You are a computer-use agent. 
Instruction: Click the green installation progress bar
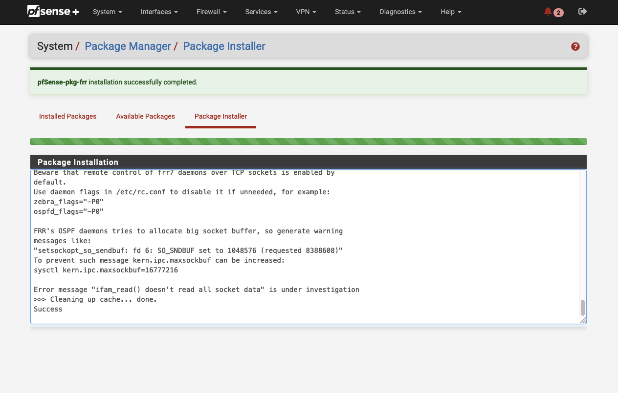tap(308, 142)
